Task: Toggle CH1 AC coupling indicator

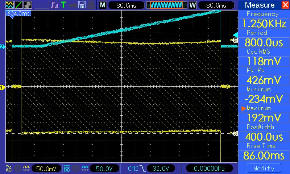Action: pyautogui.click(x=8, y=168)
